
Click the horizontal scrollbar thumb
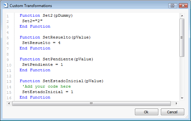(x=91, y=104)
